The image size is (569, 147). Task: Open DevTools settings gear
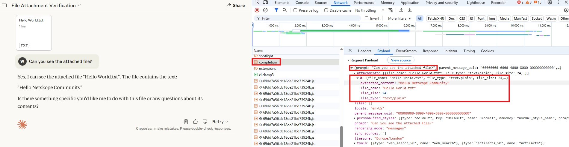[550, 2]
